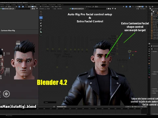This screenshot has width=158, height=118.
Task: Switch to the UV Editing workspace tab
Action: click(13, 5)
